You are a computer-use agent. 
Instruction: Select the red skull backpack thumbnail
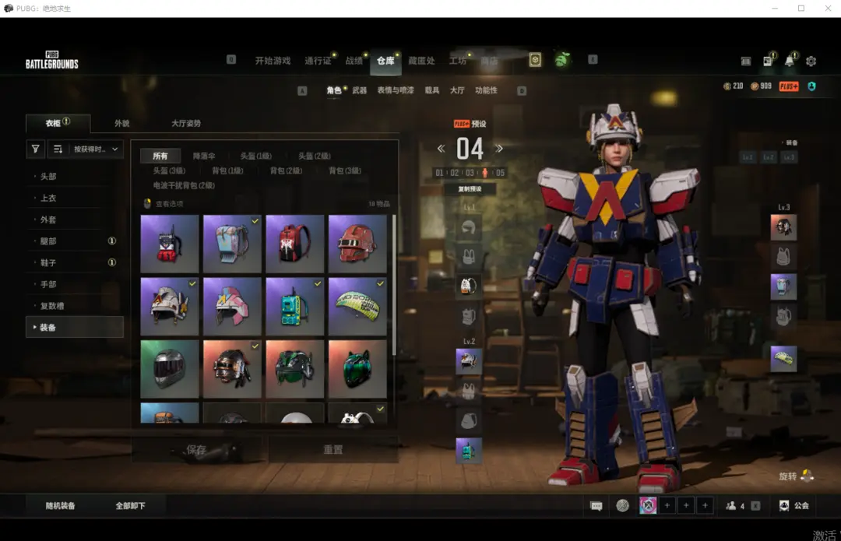pyautogui.click(x=294, y=244)
